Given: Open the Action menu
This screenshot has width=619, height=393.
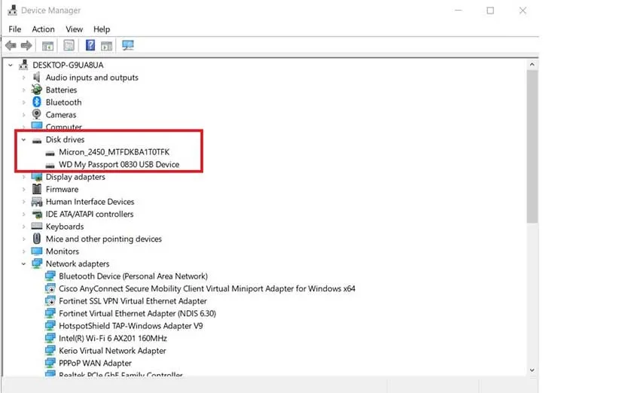Looking at the screenshot, I should point(43,29).
